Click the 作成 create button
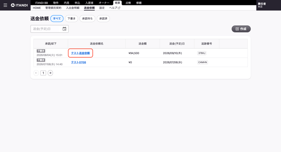Viewport: 281px width, 152px height. [241, 29]
